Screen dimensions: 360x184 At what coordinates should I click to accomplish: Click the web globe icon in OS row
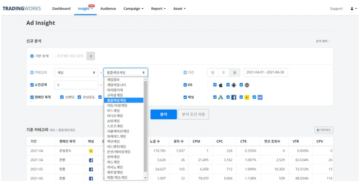point(247,85)
